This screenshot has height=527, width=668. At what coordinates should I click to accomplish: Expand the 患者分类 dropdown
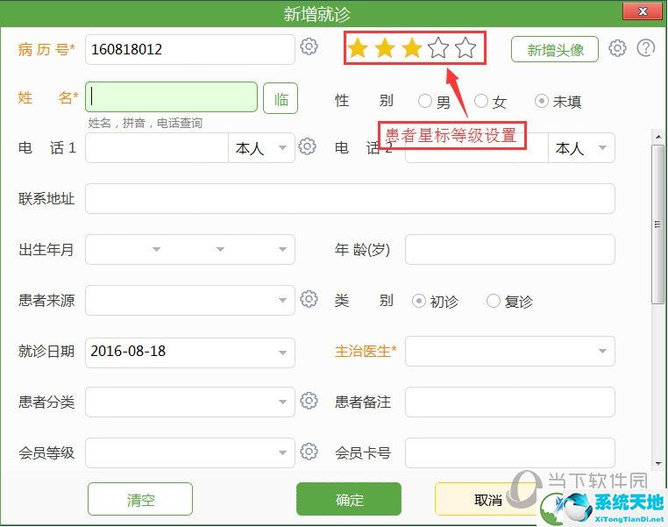tap(282, 402)
